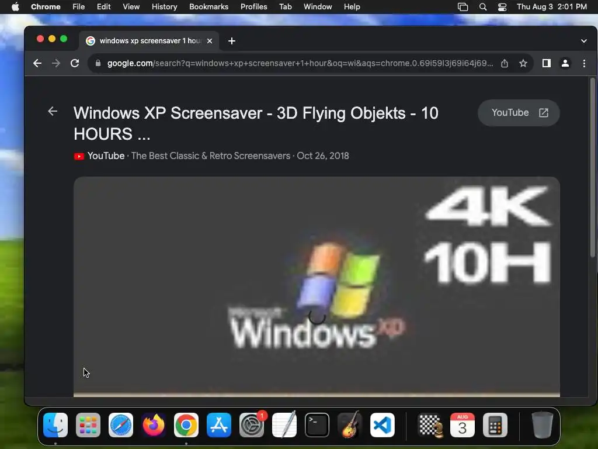This screenshot has width=598, height=449.
Task: Click the date and time in menu bar
Action: (551, 7)
